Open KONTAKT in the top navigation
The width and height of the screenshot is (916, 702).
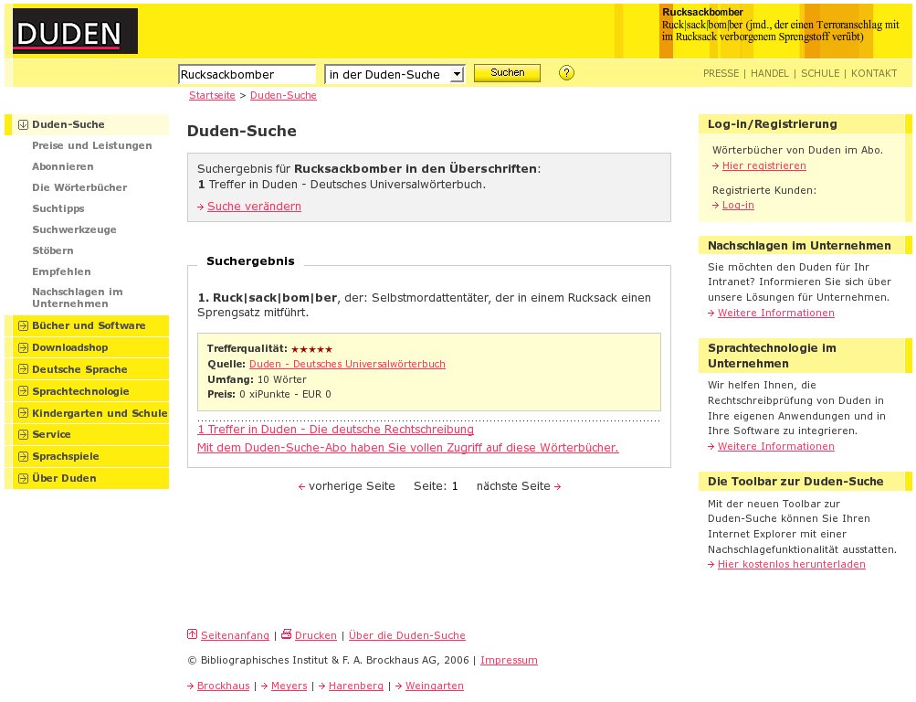[873, 74]
